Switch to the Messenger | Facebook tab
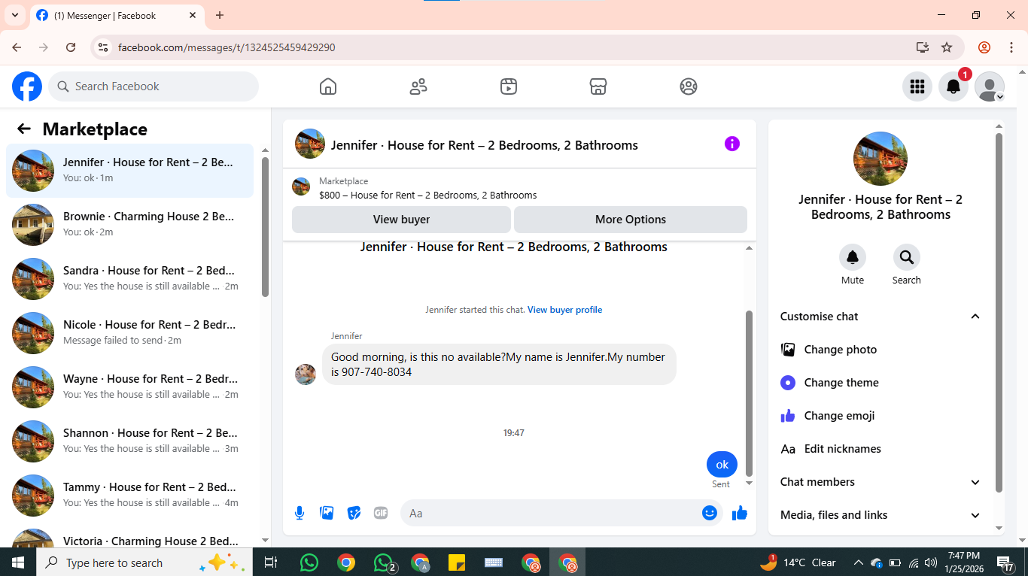 tap(117, 16)
